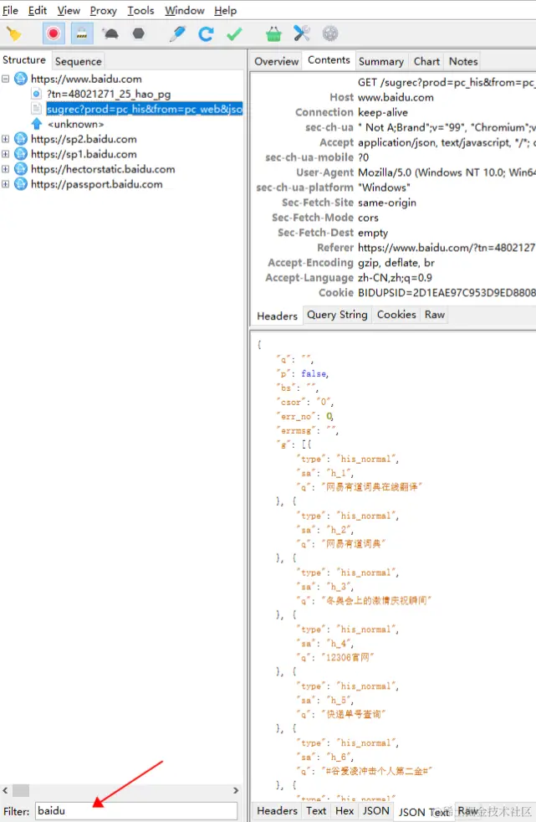
Task: Toggle SSL proxying padlock button
Action: (x=82, y=34)
